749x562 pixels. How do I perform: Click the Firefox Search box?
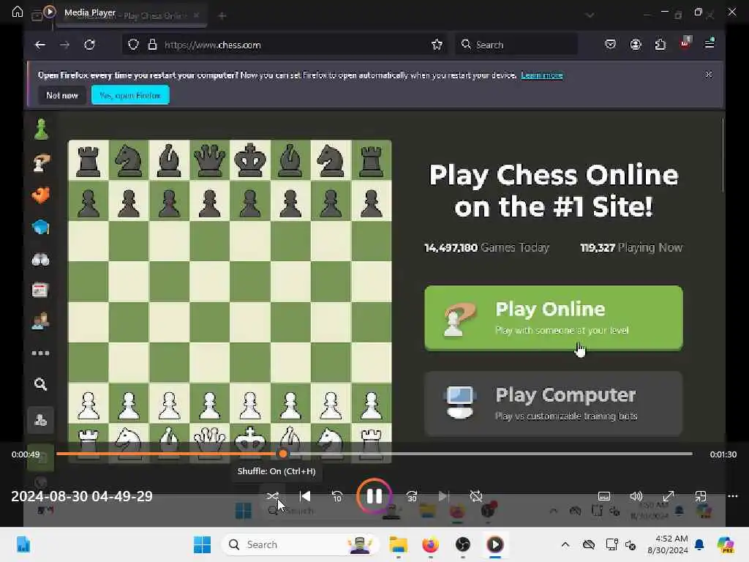click(x=516, y=45)
